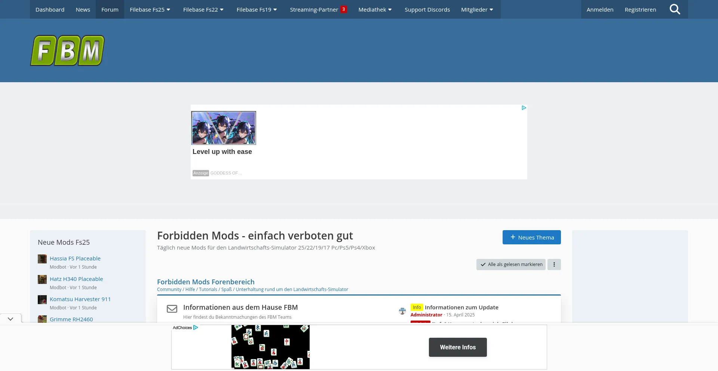Click the mahjong tiles ad image

270,347
